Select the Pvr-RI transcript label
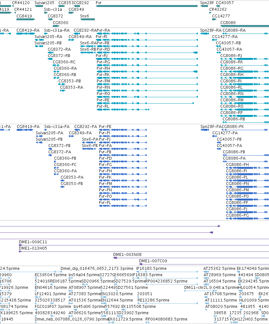This screenshot has height=324, width=269. (101, 36)
